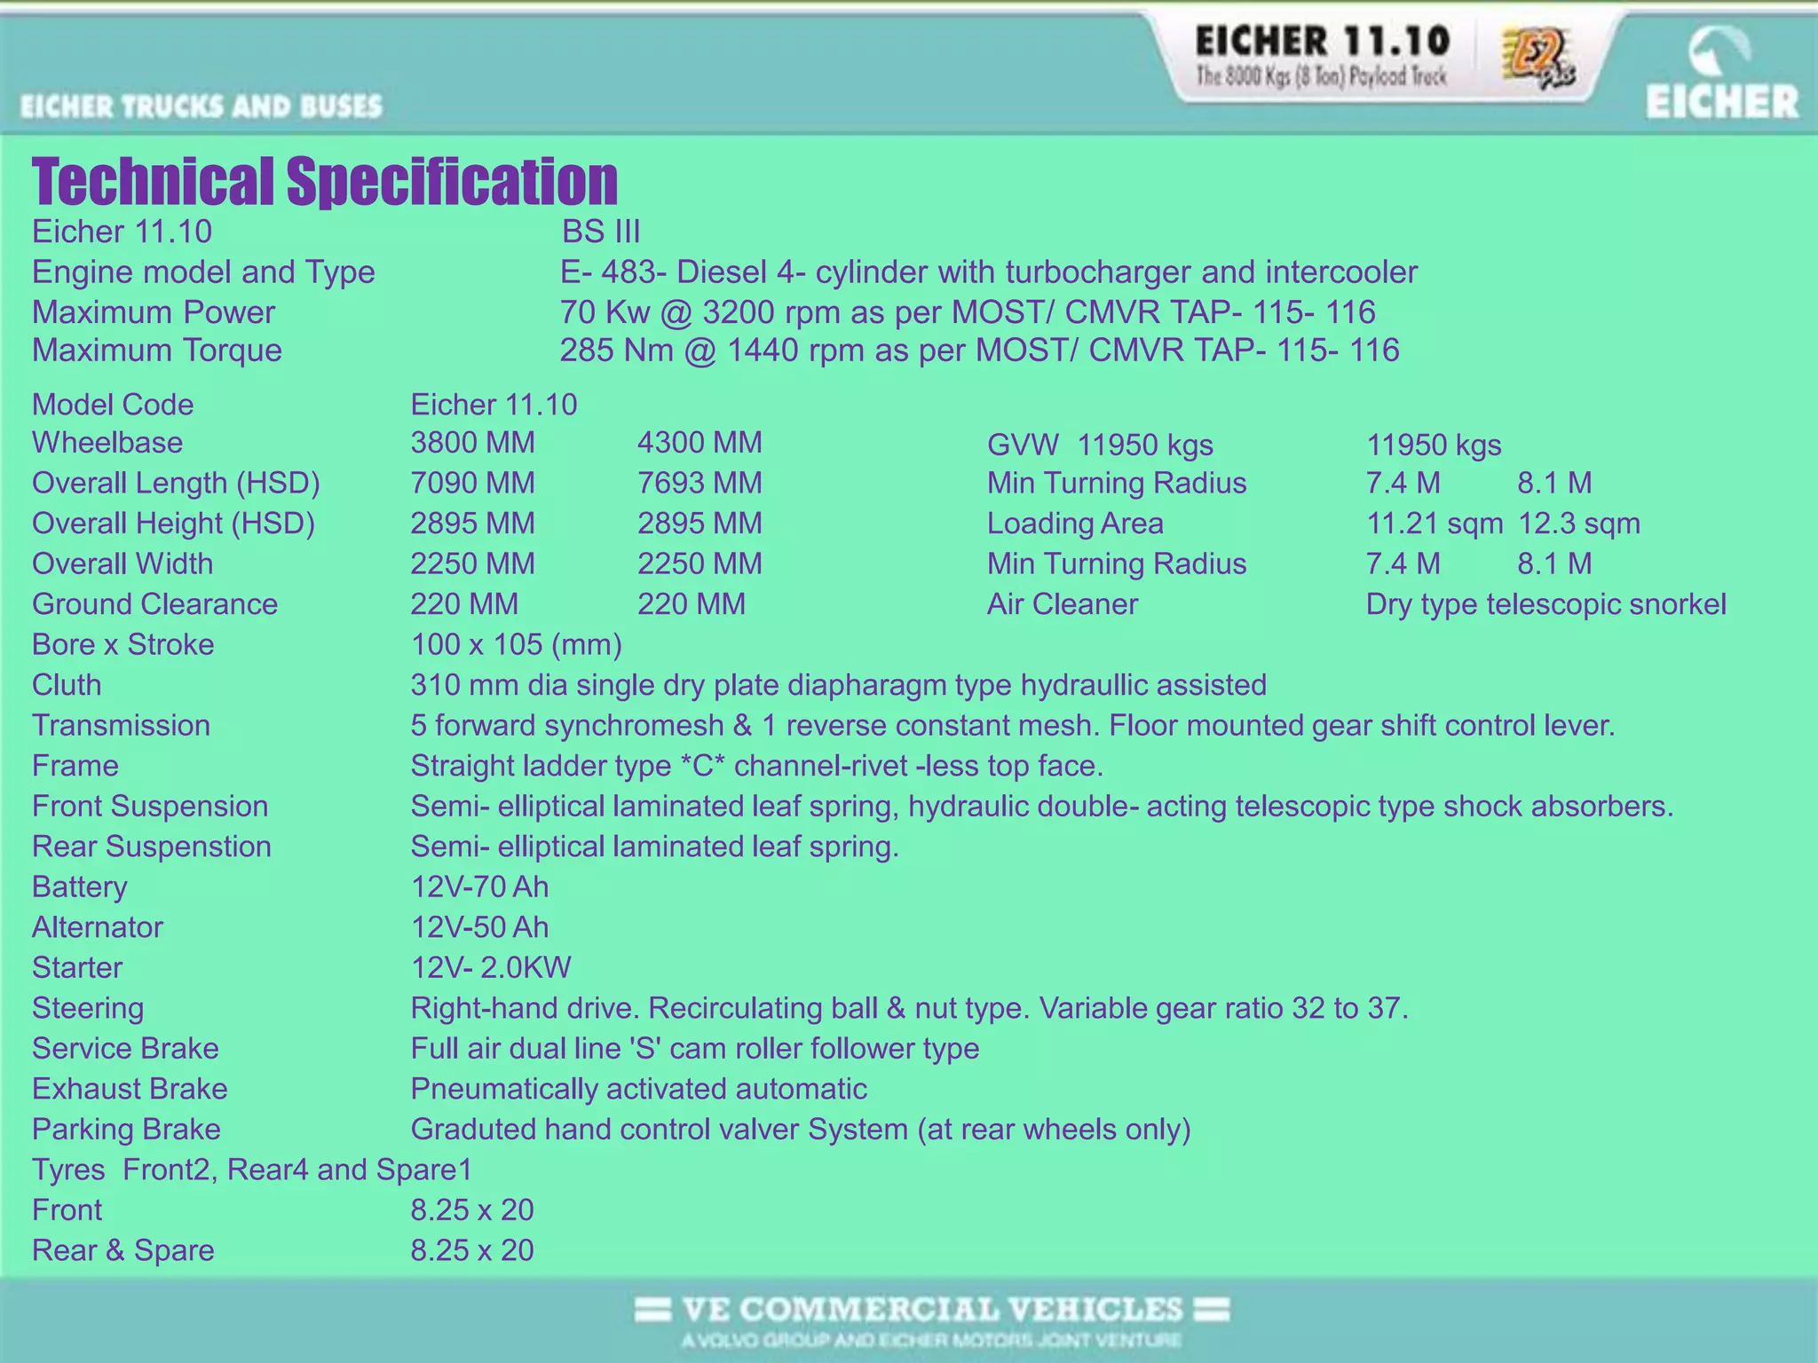
Task: Select the Parking Brake row label
Action: click(126, 1129)
